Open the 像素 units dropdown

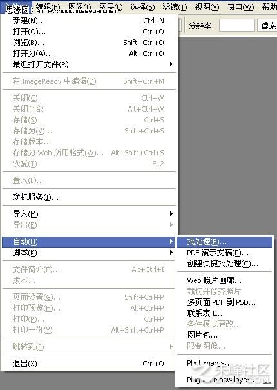pos(267,25)
